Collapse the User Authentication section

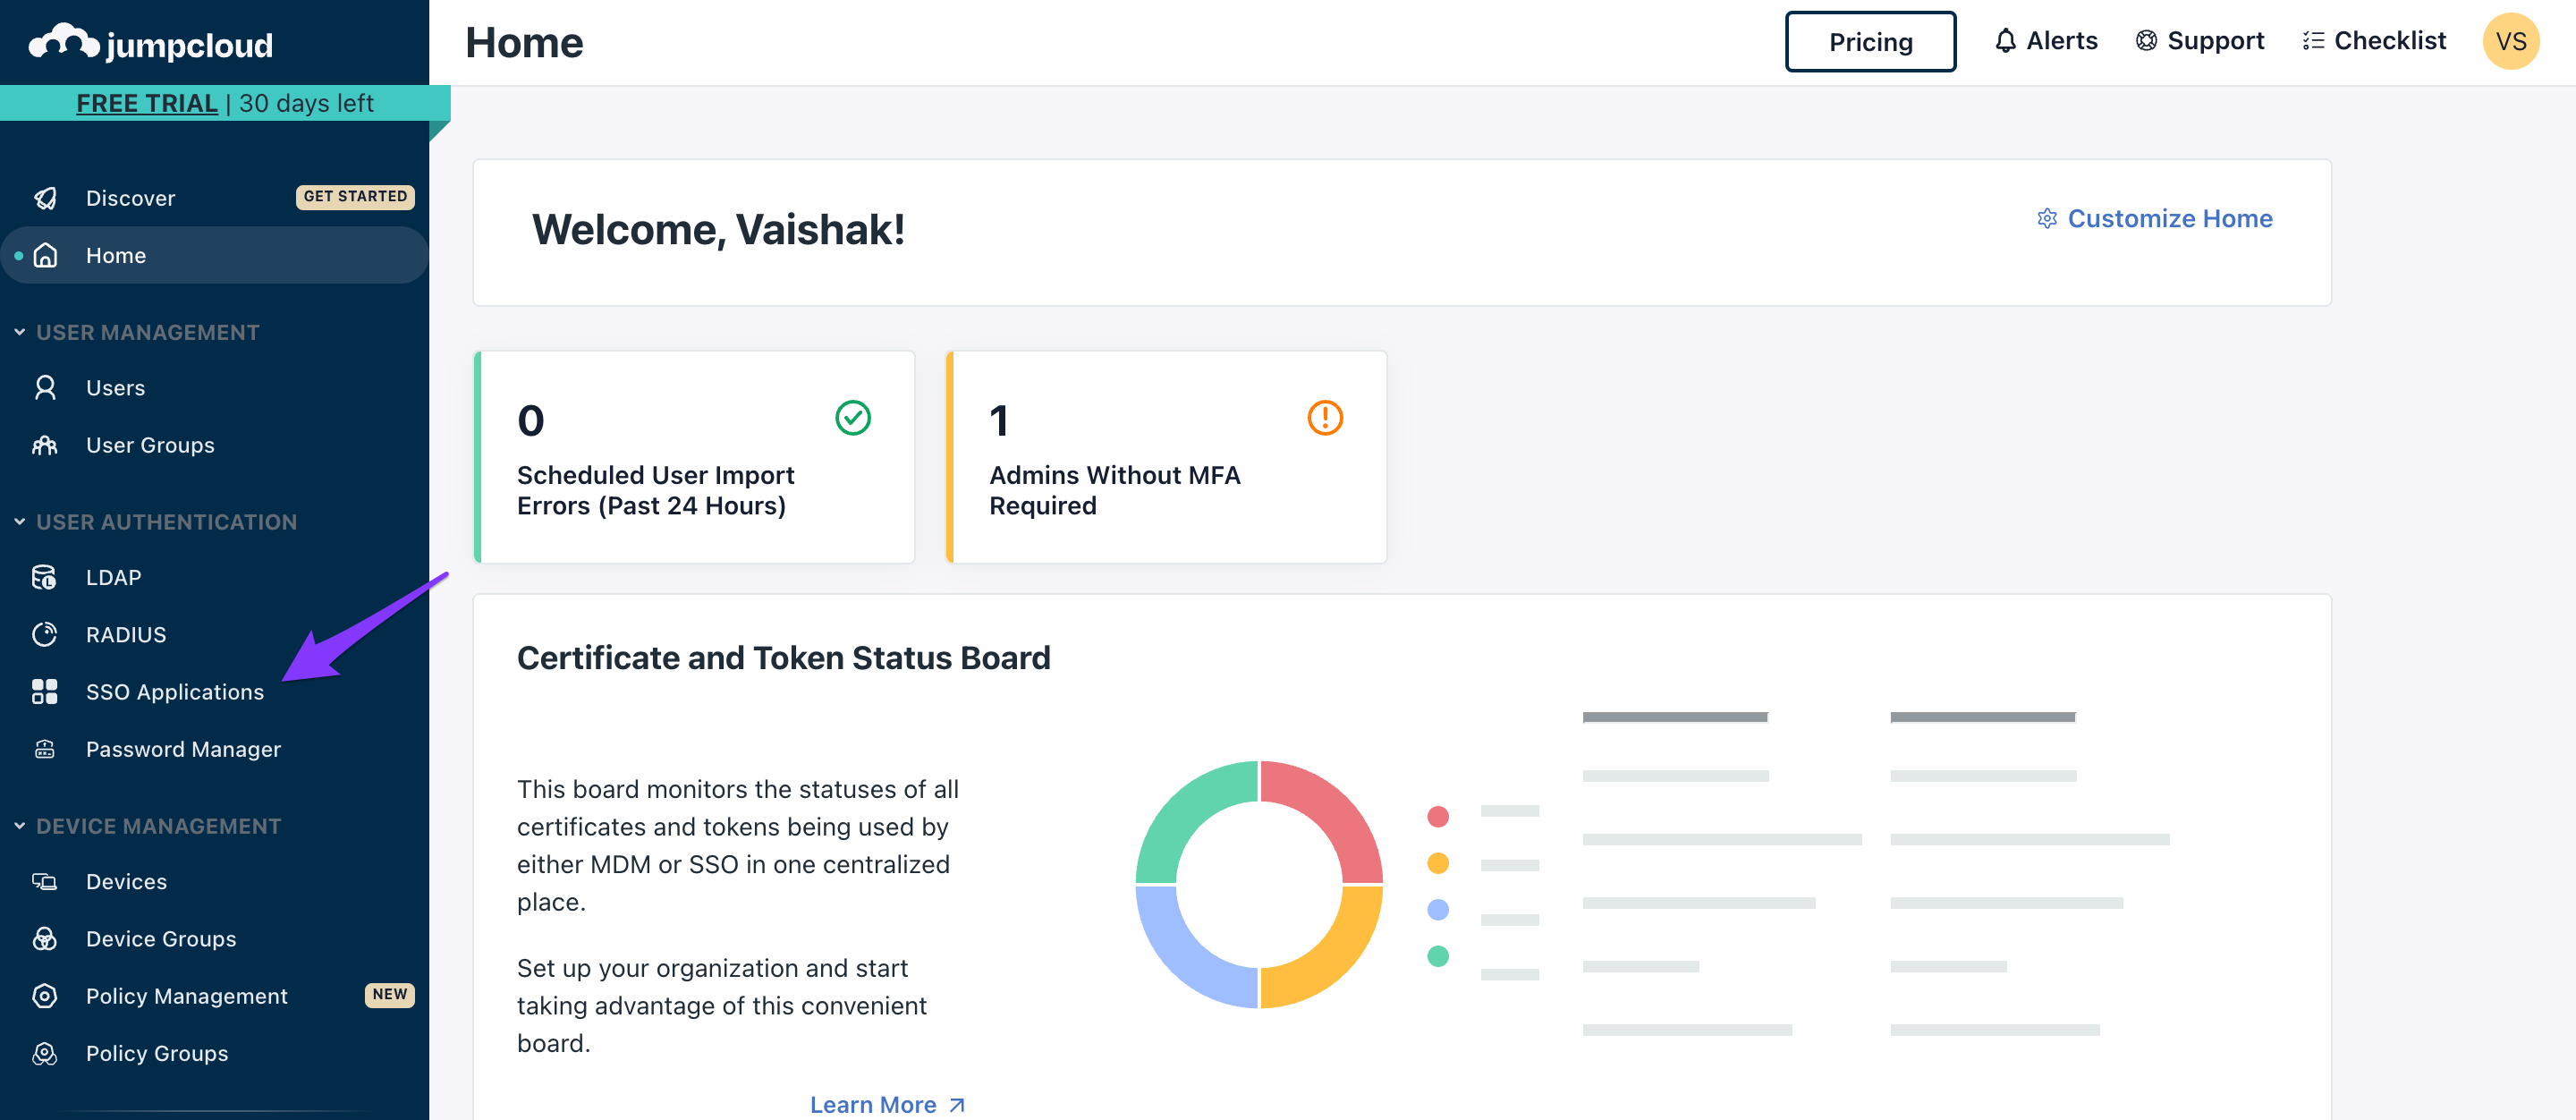click(20, 522)
